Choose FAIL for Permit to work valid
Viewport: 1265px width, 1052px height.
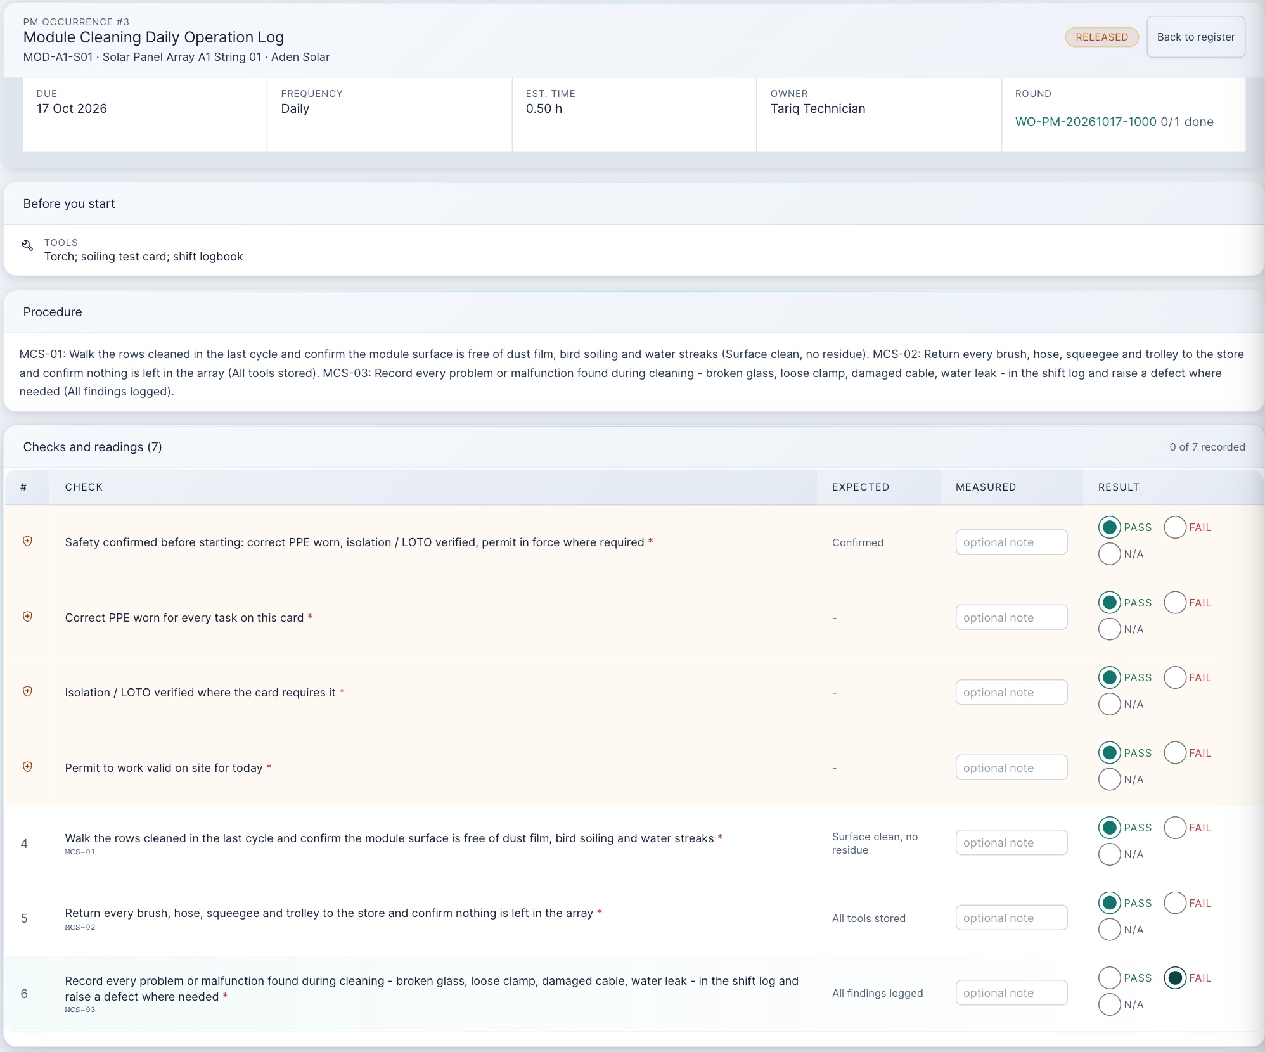[x=1175, y=753]
